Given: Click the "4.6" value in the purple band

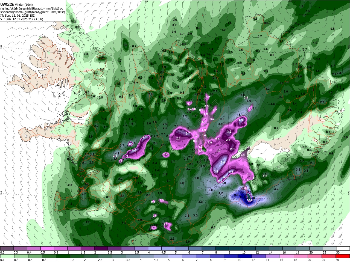Looking at the screenshot, I should click(134, 150).
